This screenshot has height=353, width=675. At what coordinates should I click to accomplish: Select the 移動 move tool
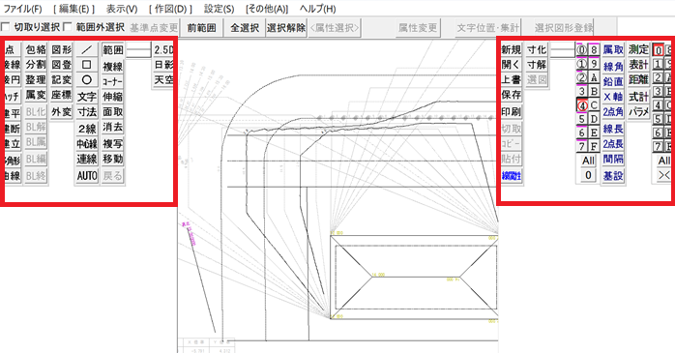point(113,160)
